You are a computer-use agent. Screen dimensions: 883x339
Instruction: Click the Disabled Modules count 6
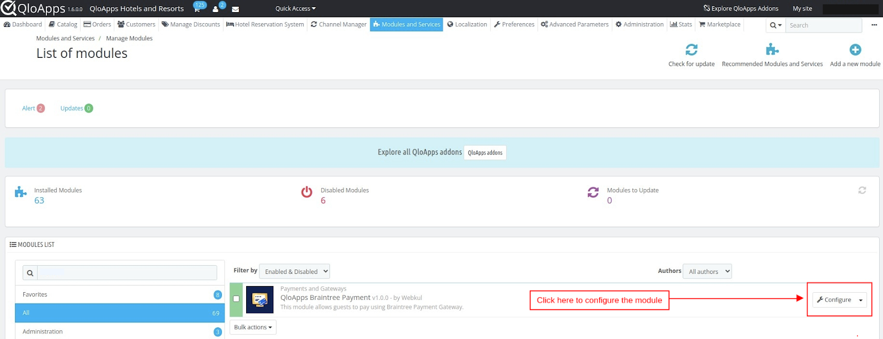(x=323, y=201)
